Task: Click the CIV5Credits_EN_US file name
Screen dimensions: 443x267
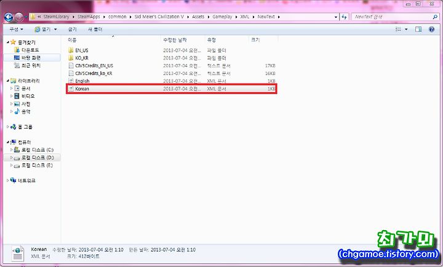Action: click(x=94, y=66)
